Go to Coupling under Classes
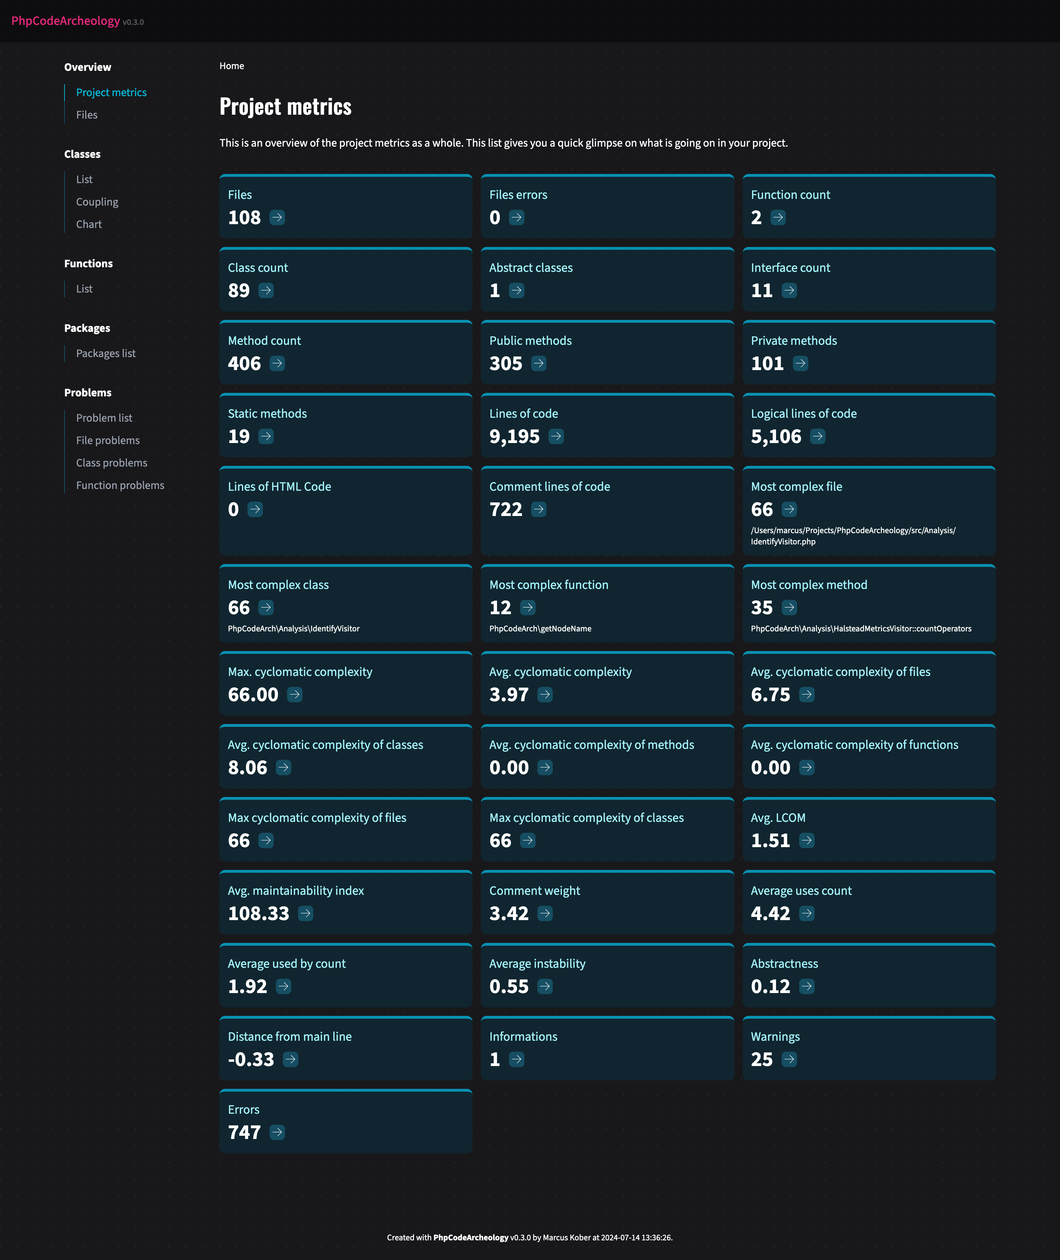 pos(97,202)
